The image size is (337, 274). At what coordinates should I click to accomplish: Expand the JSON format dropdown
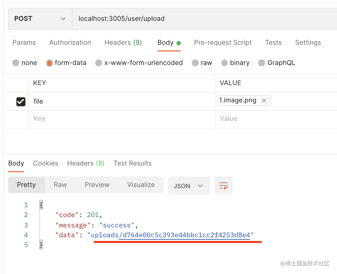[x=189, y=186]
